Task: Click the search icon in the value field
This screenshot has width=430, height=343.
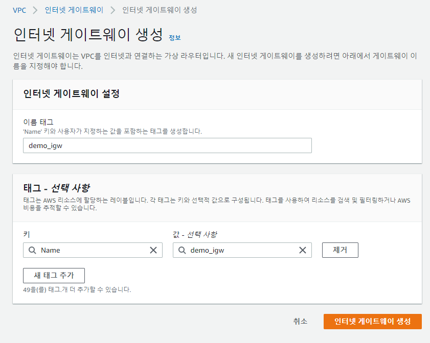Action: click(182, 250)
